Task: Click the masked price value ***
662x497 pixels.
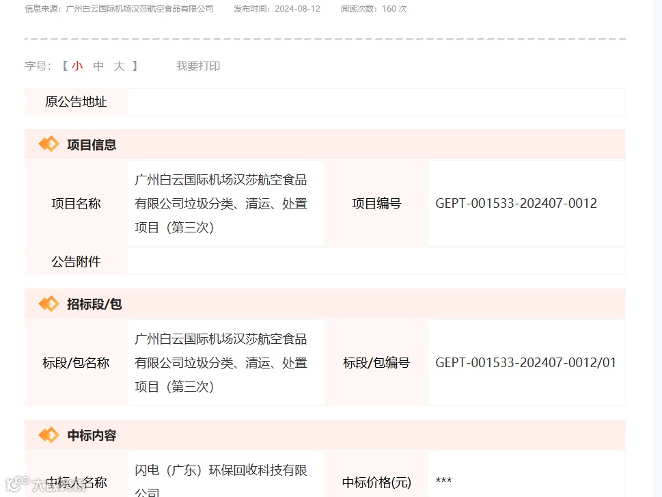Action: (x=444, y=481)
